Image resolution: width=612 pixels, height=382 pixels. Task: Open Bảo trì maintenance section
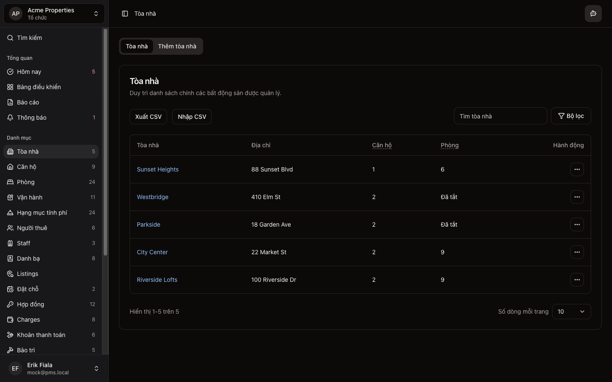[x=26, y=350]
